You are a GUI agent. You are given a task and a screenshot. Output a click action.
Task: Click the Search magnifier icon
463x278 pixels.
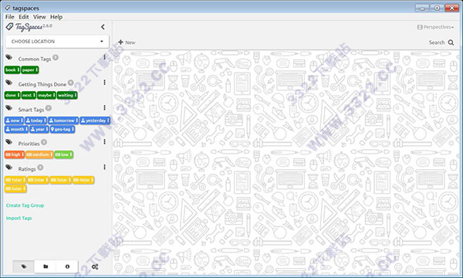pyautogui.click(x=451, y=42)
